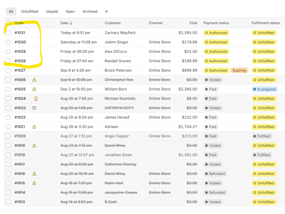The image size is (285, 214).
Task: Sort orders by the Date column arrows
Action: 71,23
